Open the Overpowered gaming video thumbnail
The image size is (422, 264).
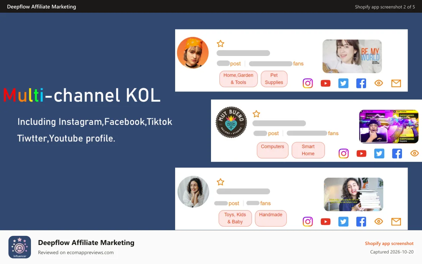[389, 126]
